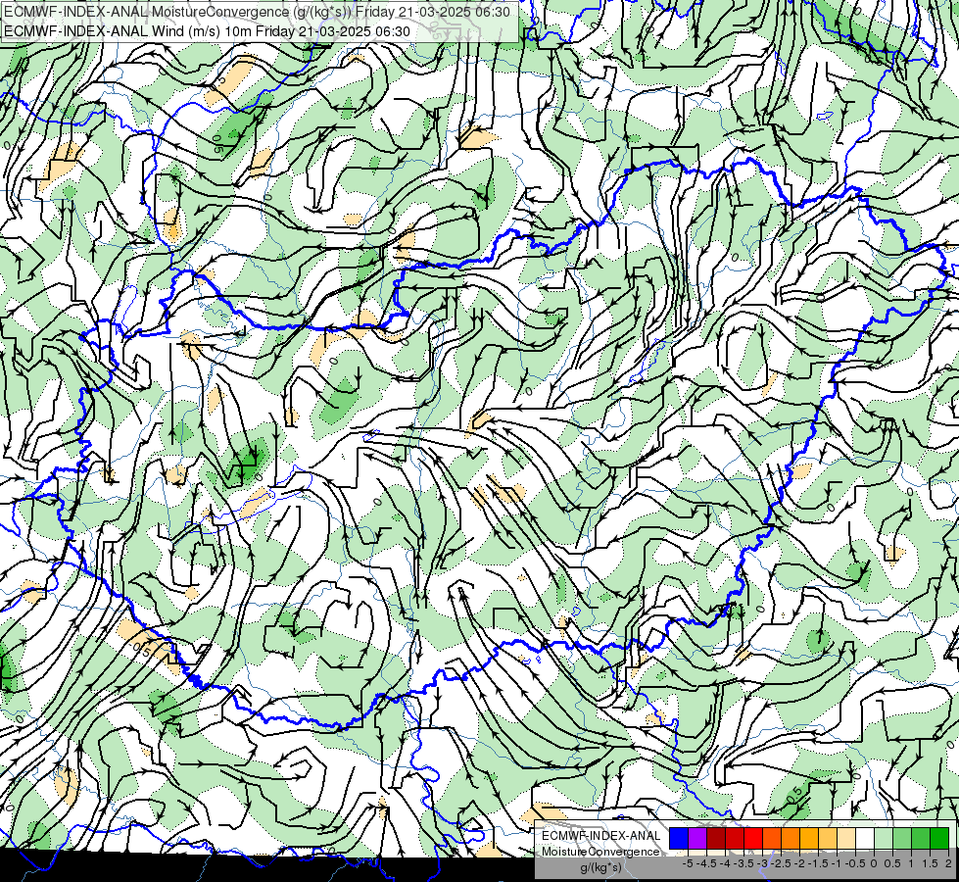The image size is (959, 882).
Task: Click the legend tick value -3.5
Action: click(743, 863)
